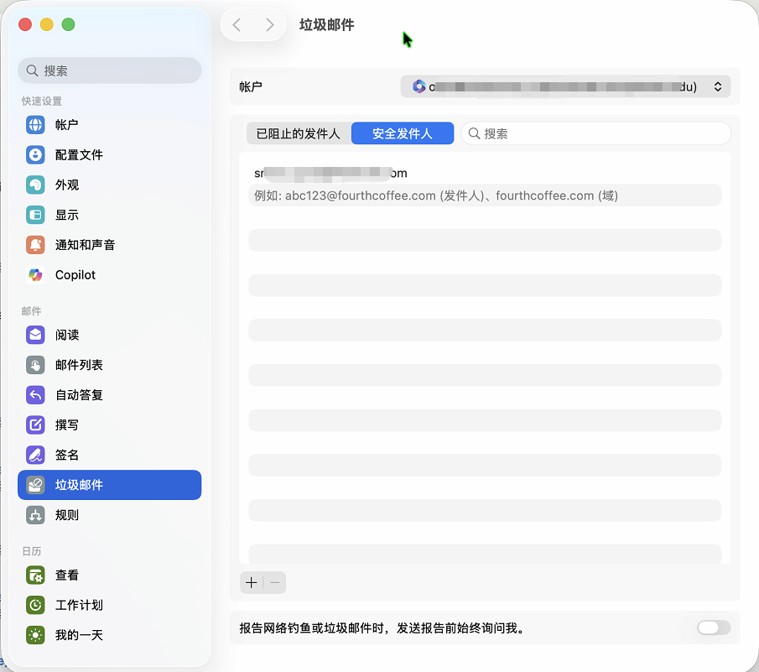Click the minus button to remove sender
The image size is (759, 672).
click(274, 582)
